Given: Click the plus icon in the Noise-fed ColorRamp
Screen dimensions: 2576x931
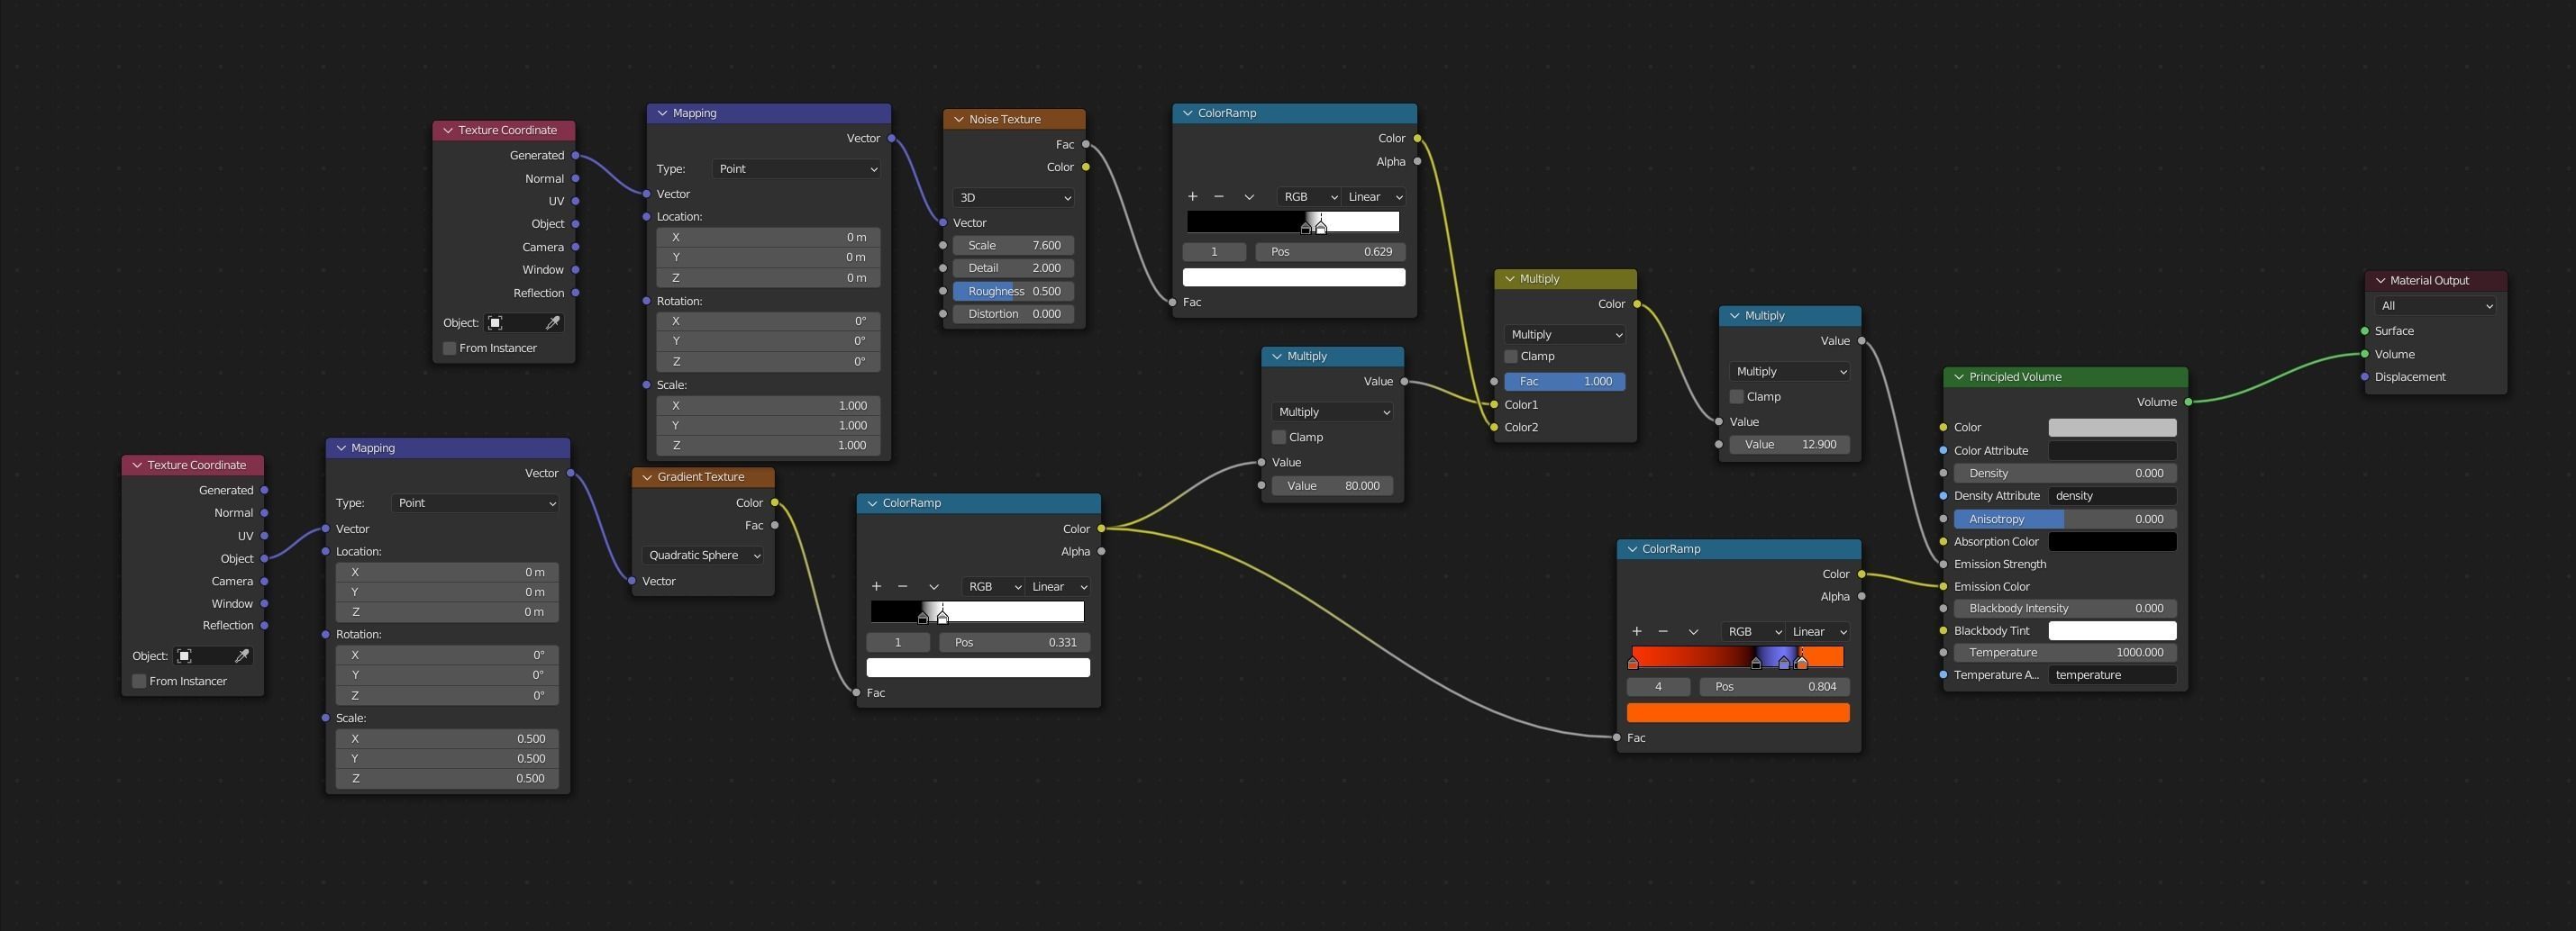Looking at the screenshot, I should 1192,197.
